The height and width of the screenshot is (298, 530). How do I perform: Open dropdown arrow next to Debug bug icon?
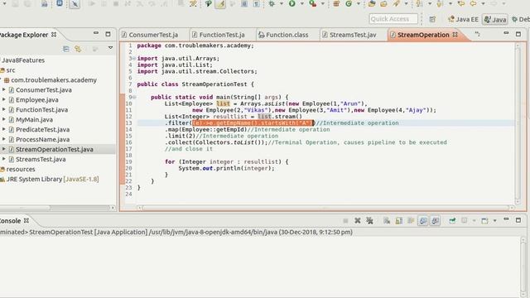click(281, 3)
